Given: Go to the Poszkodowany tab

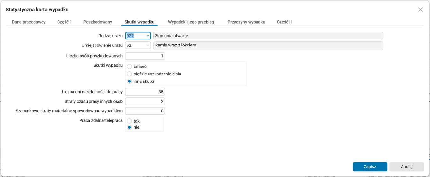Looking at the screenshot, I should click(x=98, y=22).
